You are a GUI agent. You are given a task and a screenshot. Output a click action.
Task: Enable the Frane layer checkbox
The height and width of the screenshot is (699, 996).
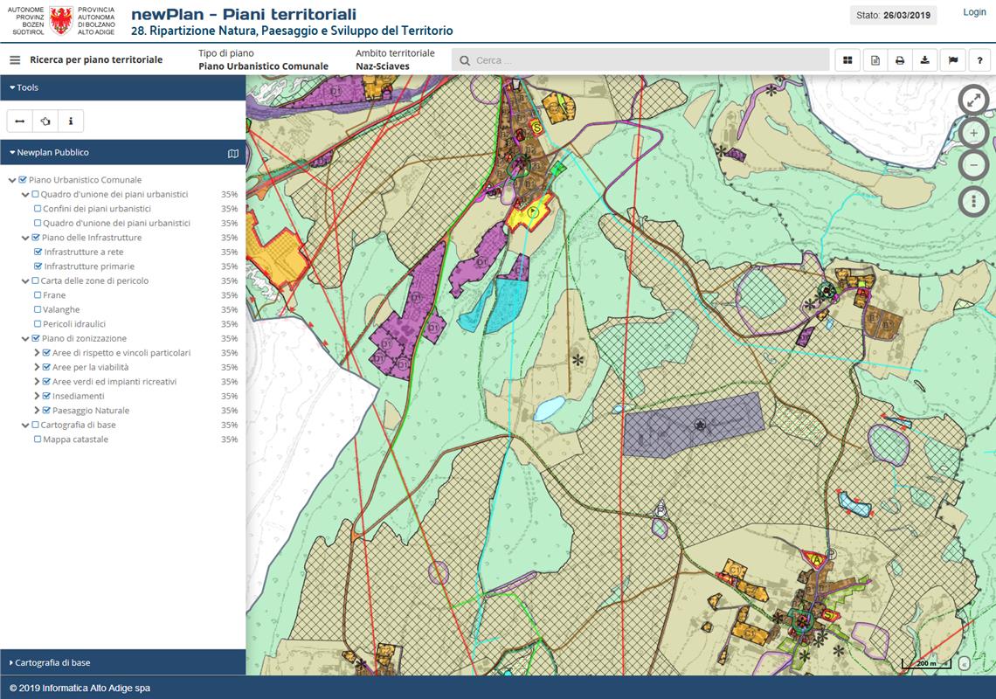coord(38,295)
